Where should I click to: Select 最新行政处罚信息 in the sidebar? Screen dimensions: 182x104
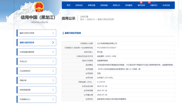36,43
